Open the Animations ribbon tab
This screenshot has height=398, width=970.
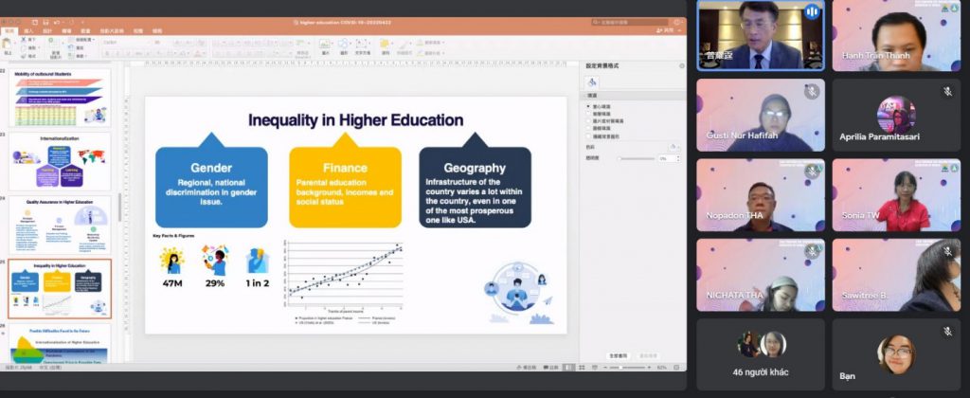tap(85, 30)
